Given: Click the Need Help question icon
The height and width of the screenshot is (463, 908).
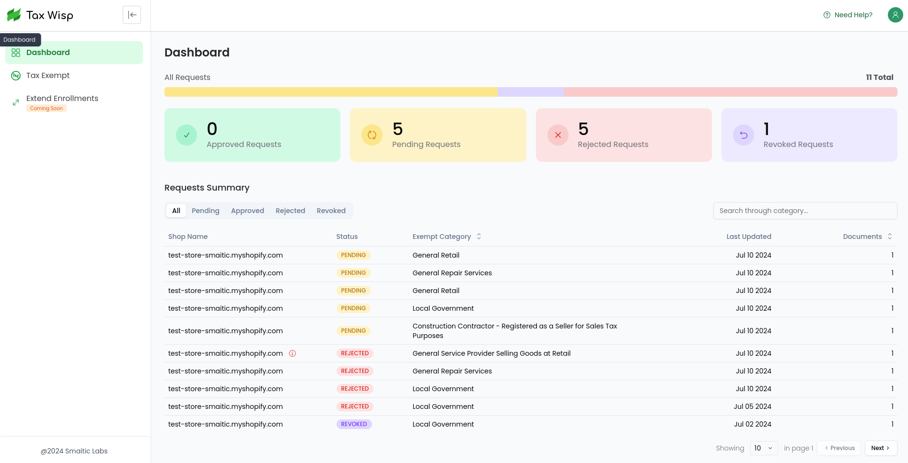Looking at the screenshot, I should point(827,15).
